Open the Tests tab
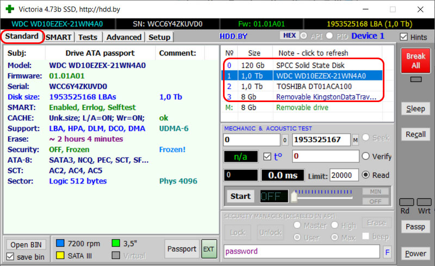Screen dimensions: 435x266 (x=88, y=37)
